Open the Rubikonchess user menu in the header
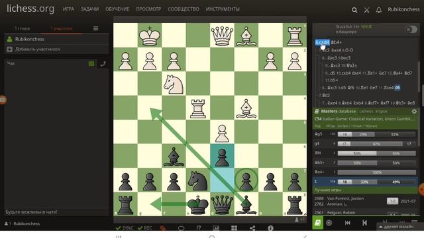This screenshot has width=424, height=238. coord(403,9)
